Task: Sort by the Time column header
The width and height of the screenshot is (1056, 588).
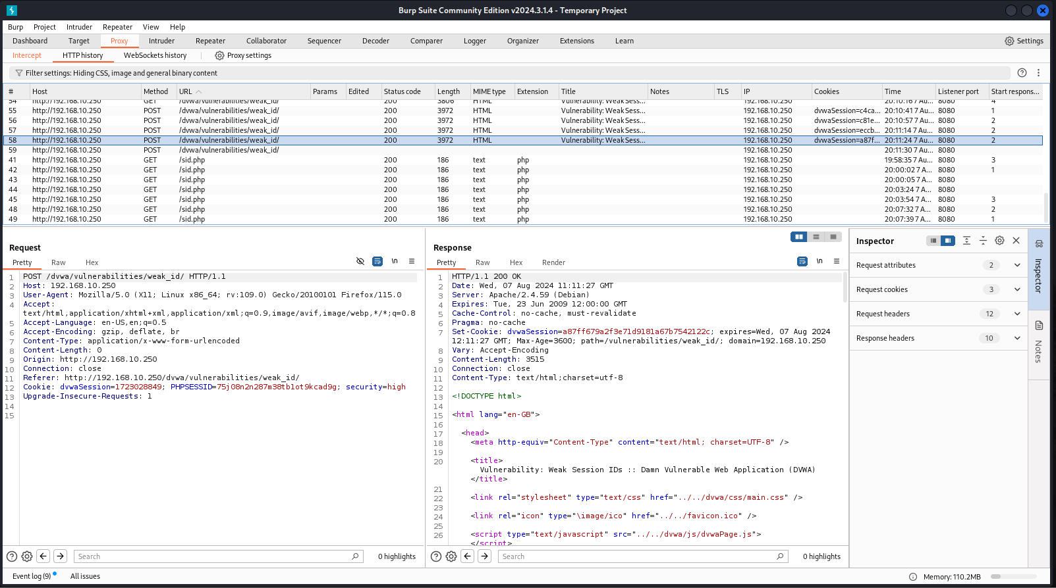Action: tap(908, 91)
